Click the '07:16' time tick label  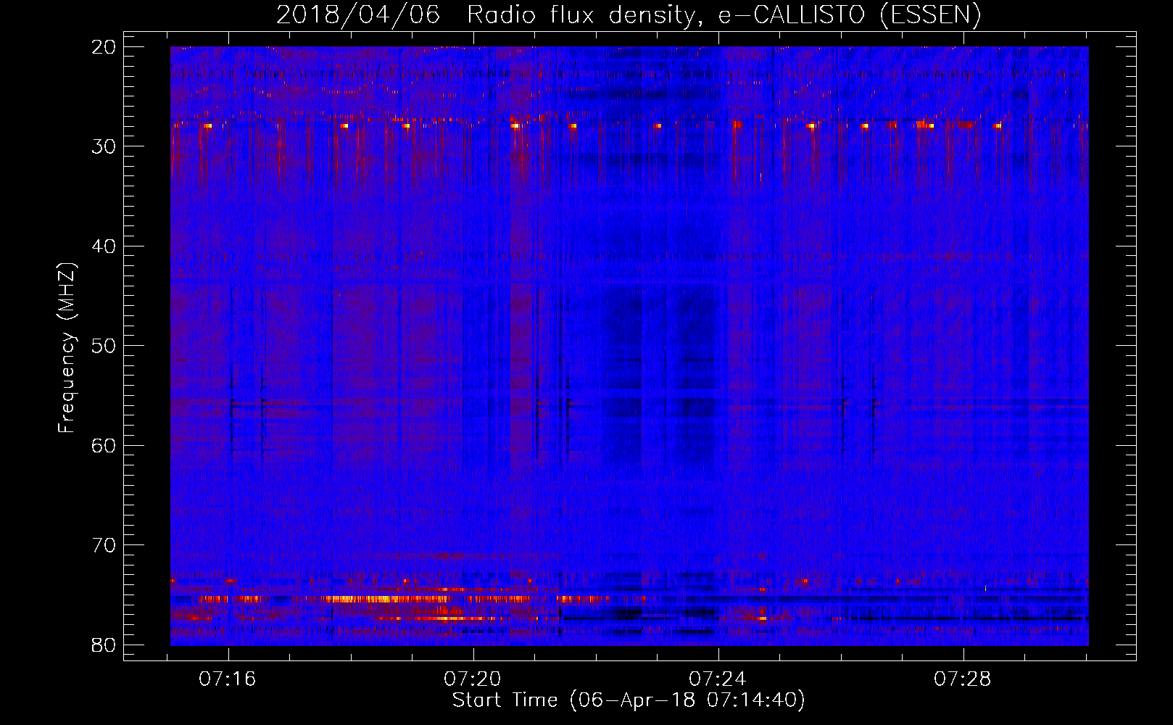(x=228, y=679)
